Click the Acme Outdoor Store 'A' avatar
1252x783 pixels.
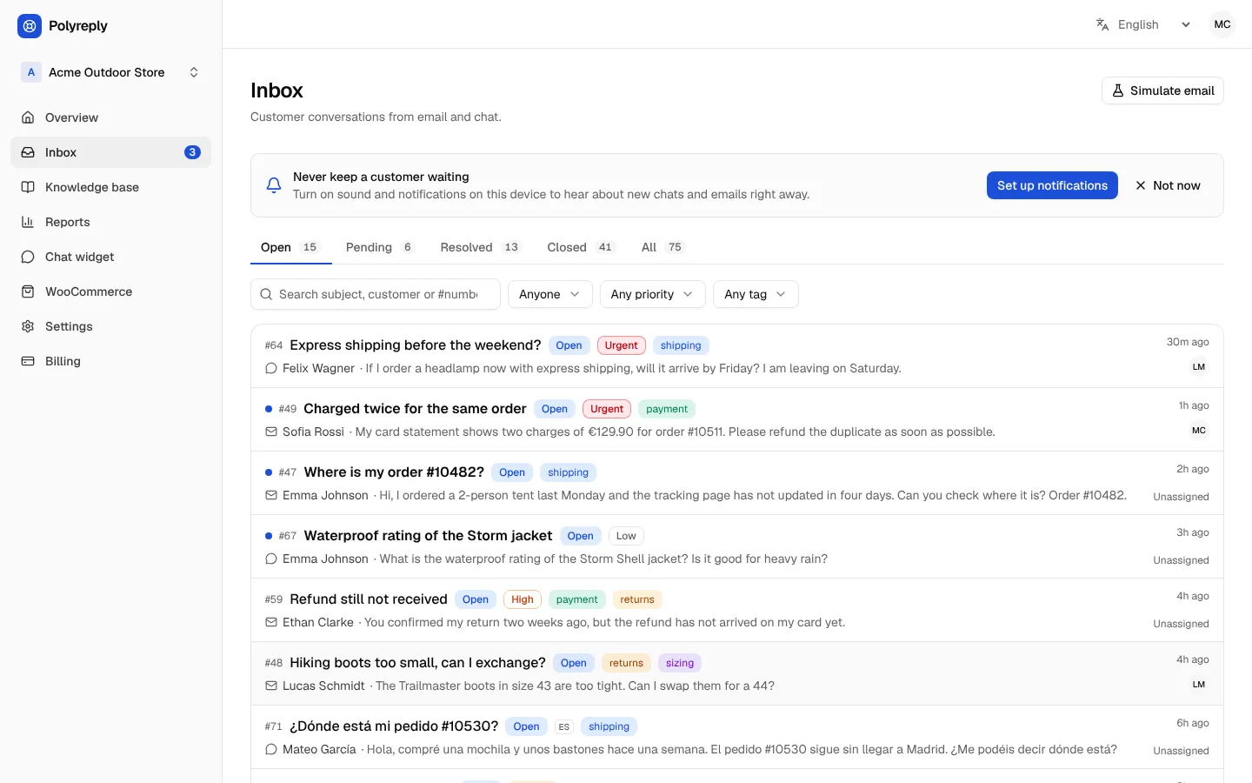click(31, 72)
